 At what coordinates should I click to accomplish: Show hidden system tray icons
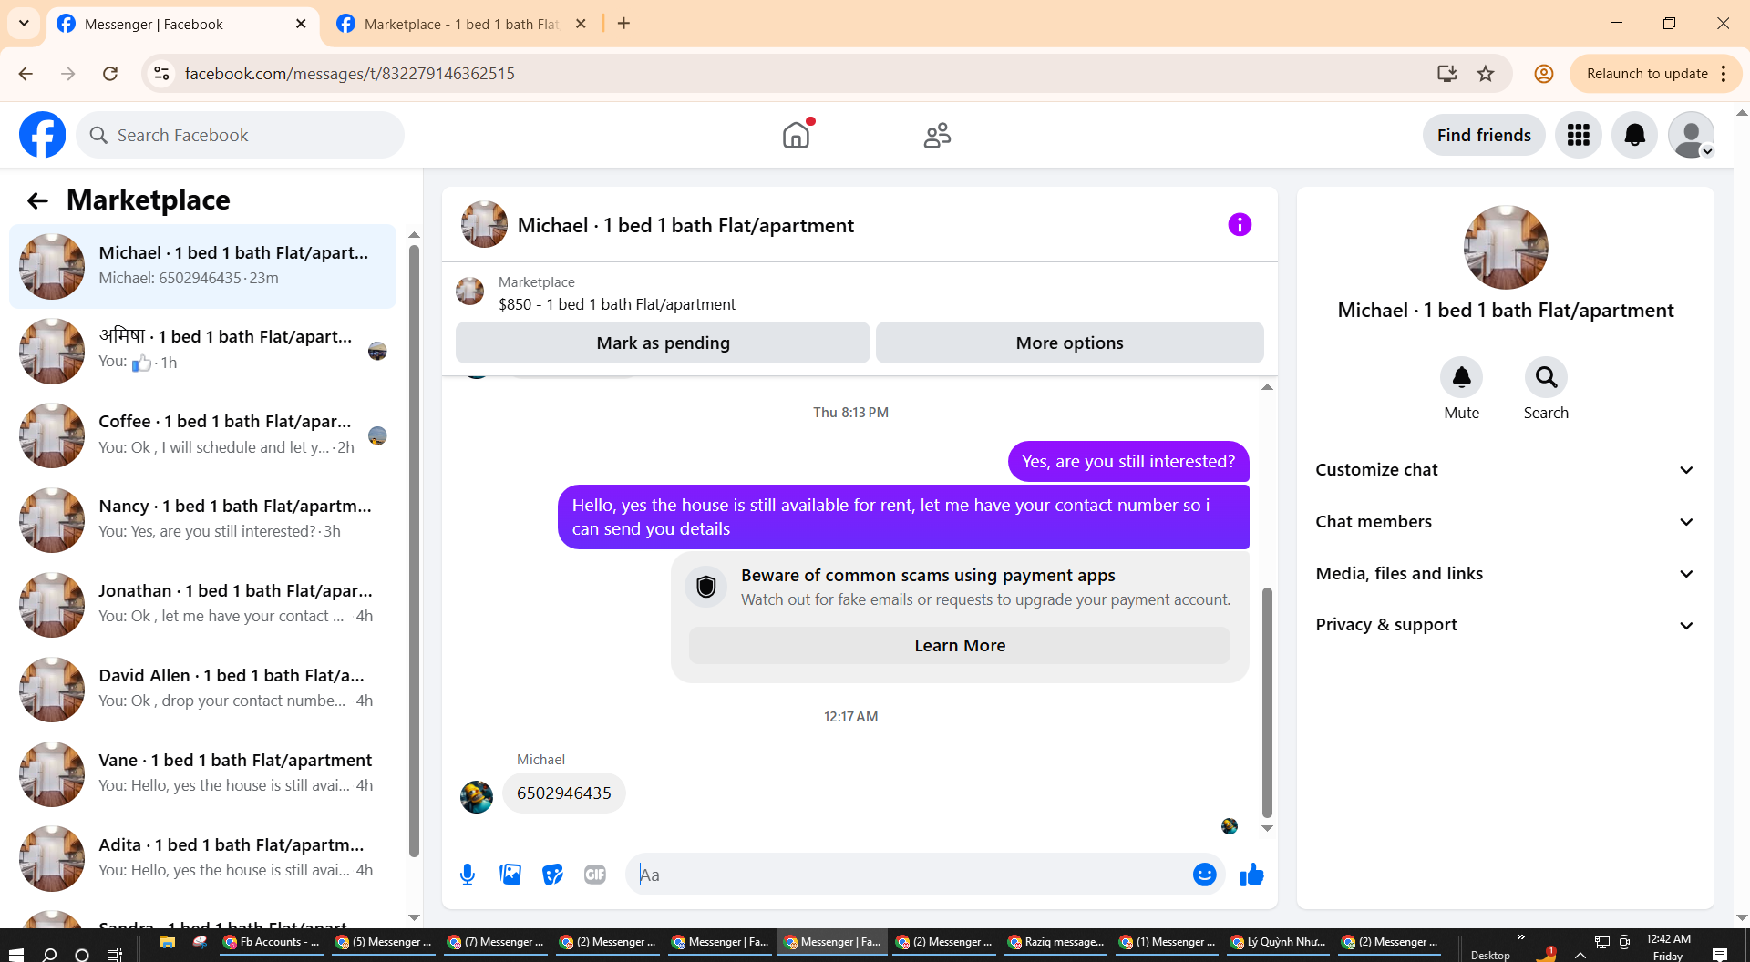coord(1580,954)
